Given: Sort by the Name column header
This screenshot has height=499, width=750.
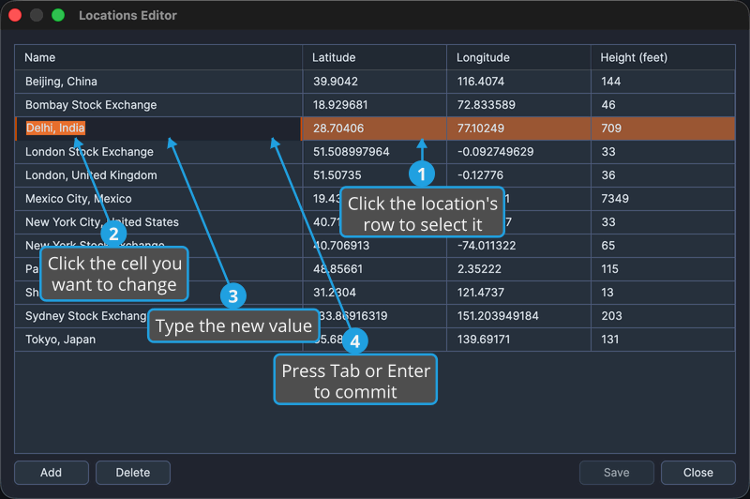Looking at the screenshot, I should click(x=158, y=57).
